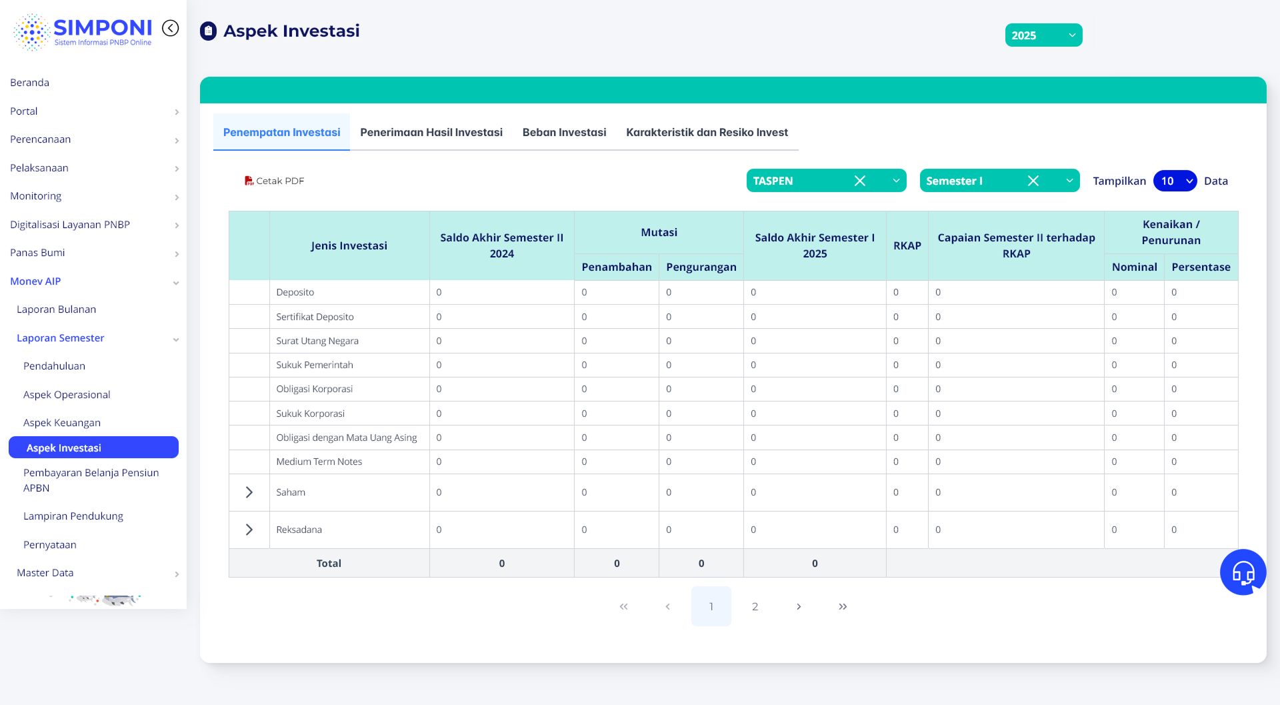Open Laporan Bulanan in the sidebar

(56, 309)
